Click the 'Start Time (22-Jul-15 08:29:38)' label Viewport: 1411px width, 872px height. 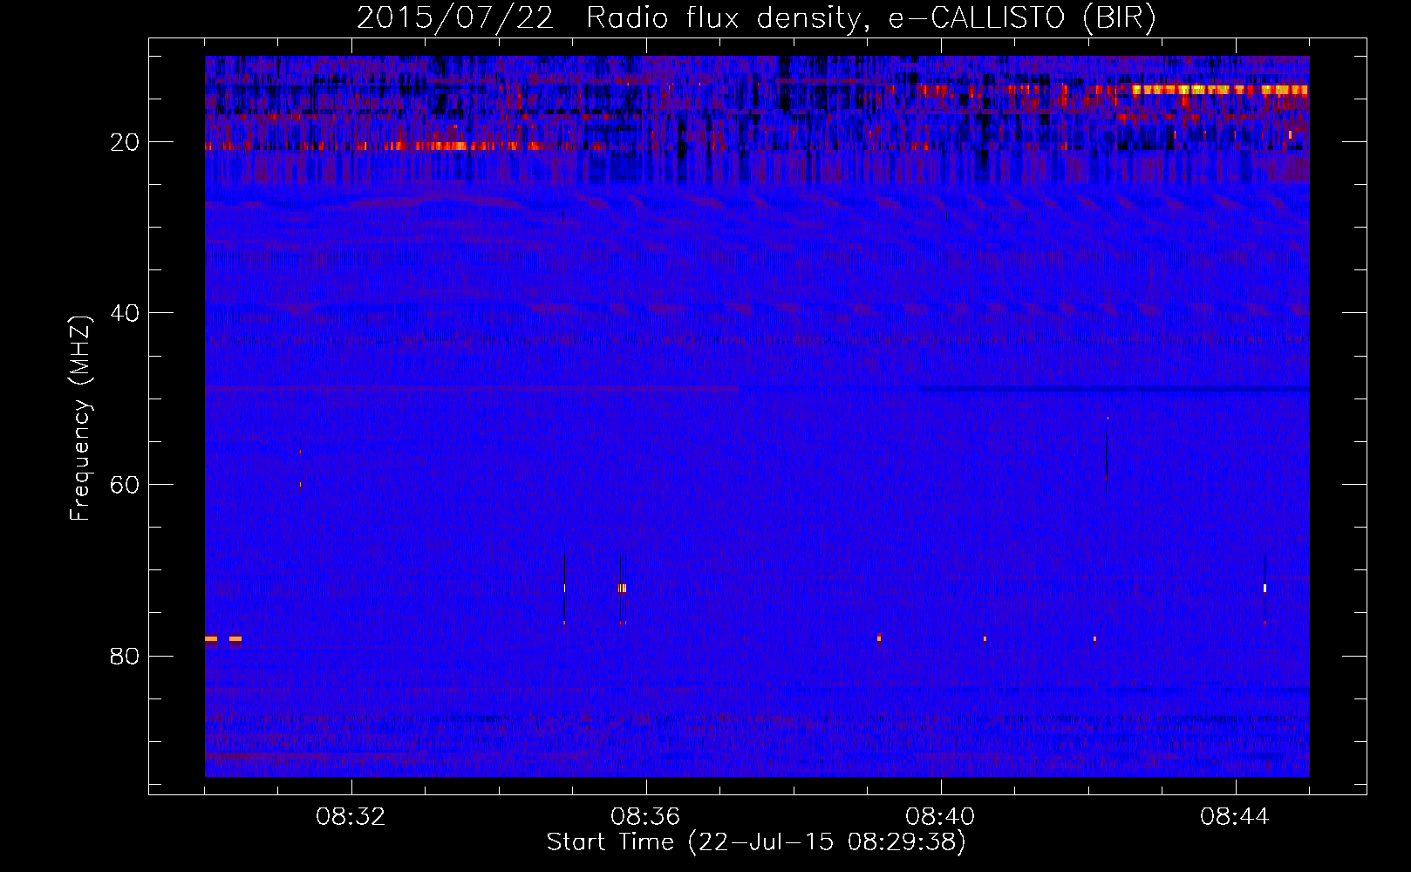pyautogui.click(x=756, y=842)
